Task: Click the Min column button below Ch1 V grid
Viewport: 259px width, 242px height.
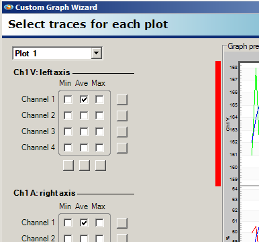Action: [68, 166]
